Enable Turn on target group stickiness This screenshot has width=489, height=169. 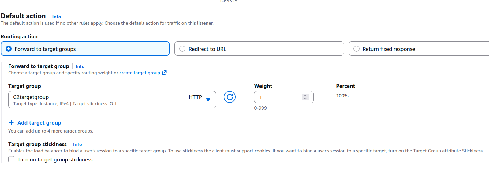11,160
